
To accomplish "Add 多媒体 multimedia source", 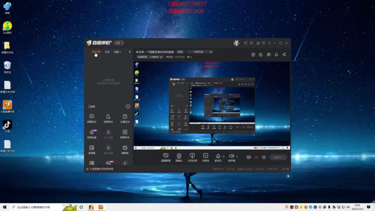I will pos(205,158).
